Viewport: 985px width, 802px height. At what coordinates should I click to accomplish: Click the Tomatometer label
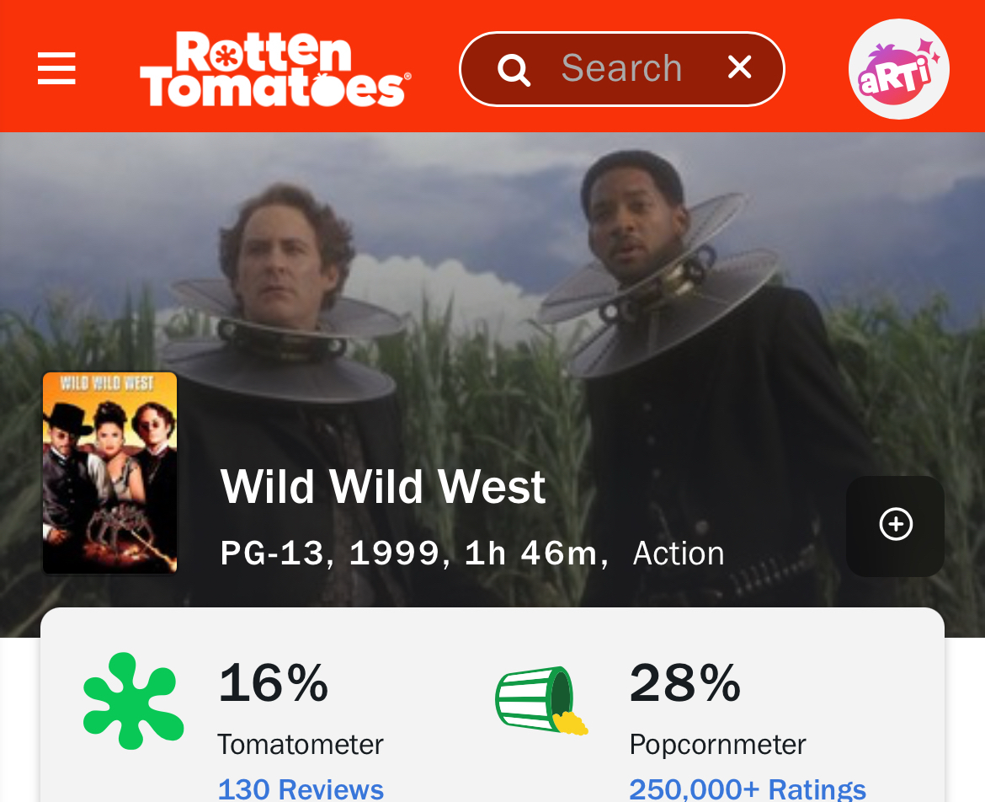point(301,744)
